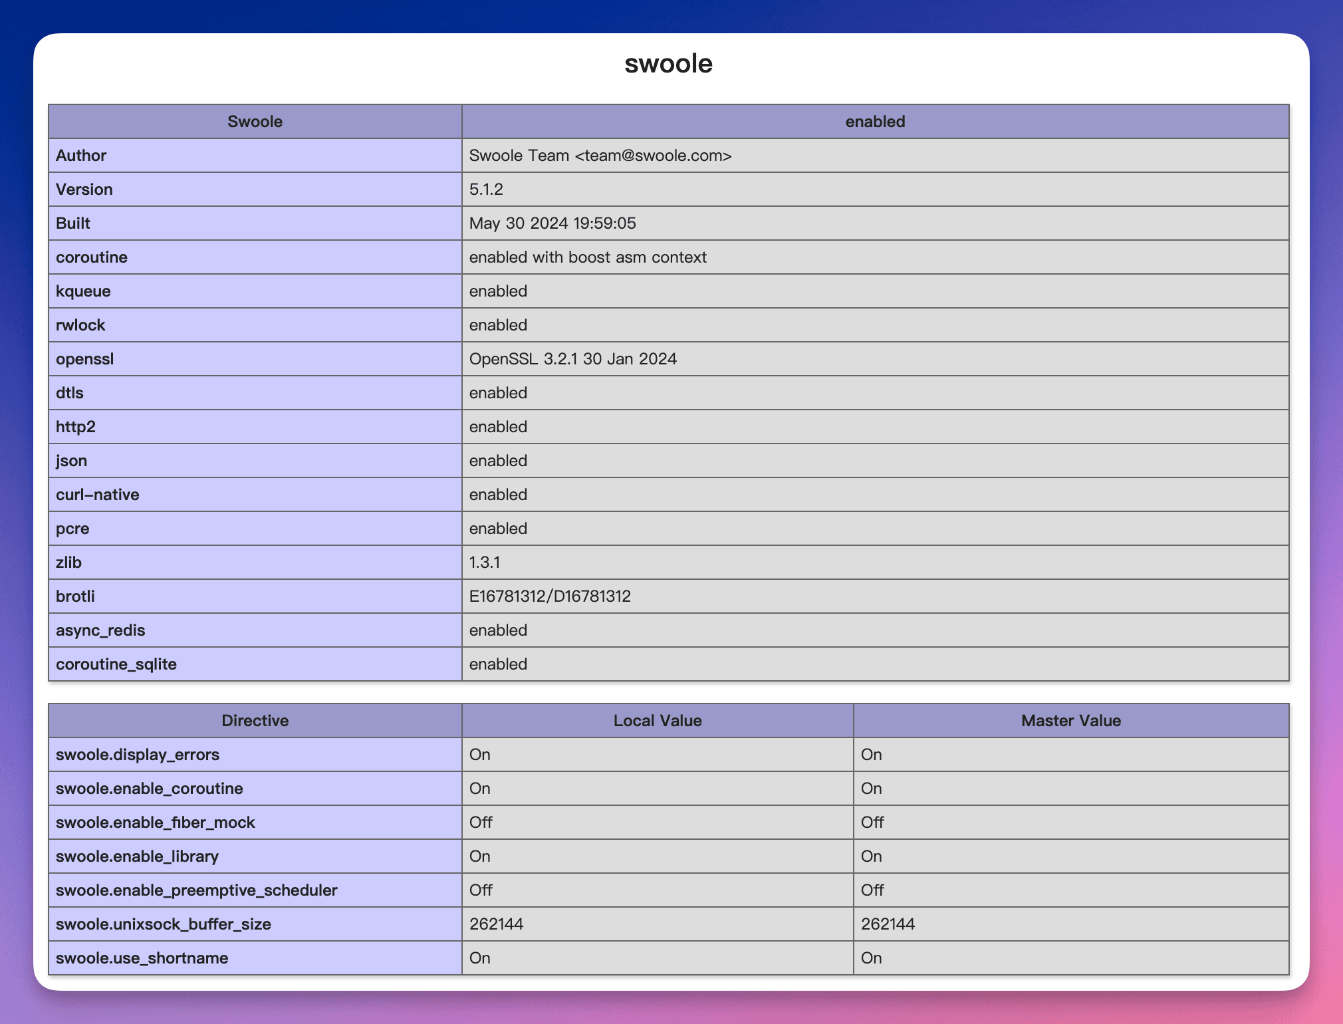Click the Author row label
The height and width of the screenshot is (1024, 1343).
coord(81,156)
